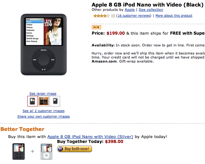
Task: Select the orange-background customer image thumbnail
Action: (44, 101)
